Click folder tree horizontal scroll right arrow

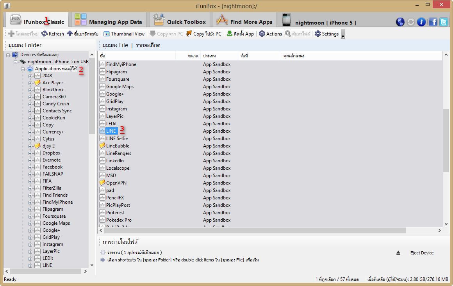click(x=85, y=271)
